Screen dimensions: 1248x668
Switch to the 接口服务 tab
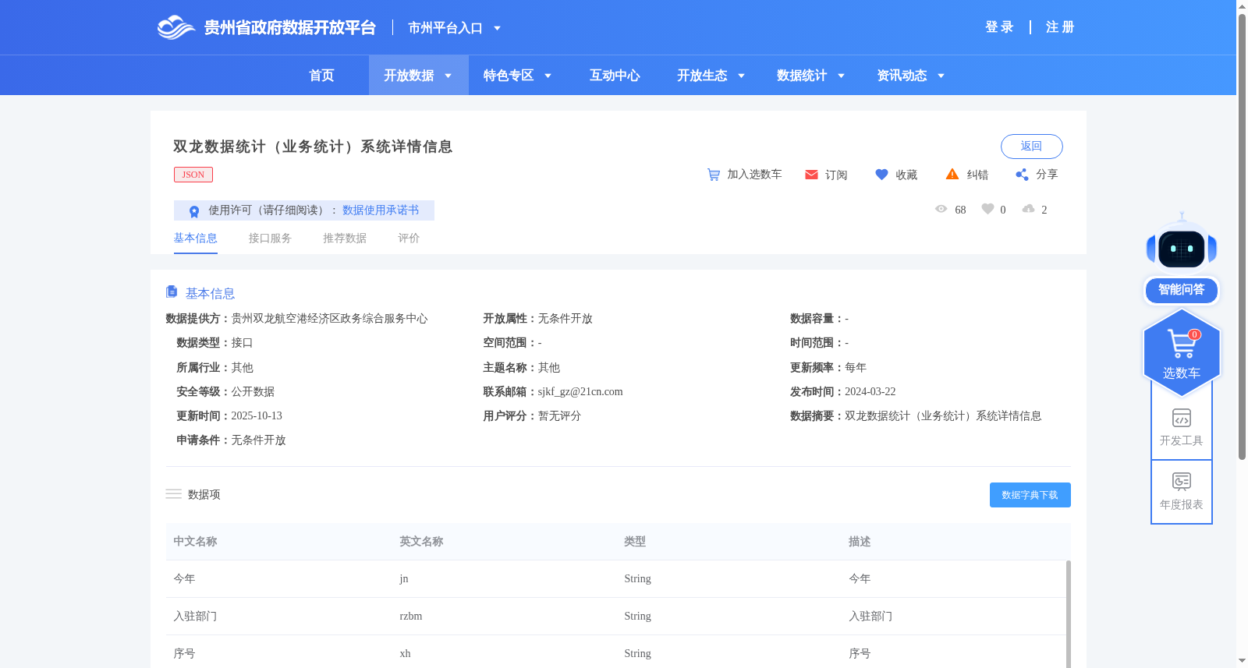pyautogui.click(x=270, y=239)
